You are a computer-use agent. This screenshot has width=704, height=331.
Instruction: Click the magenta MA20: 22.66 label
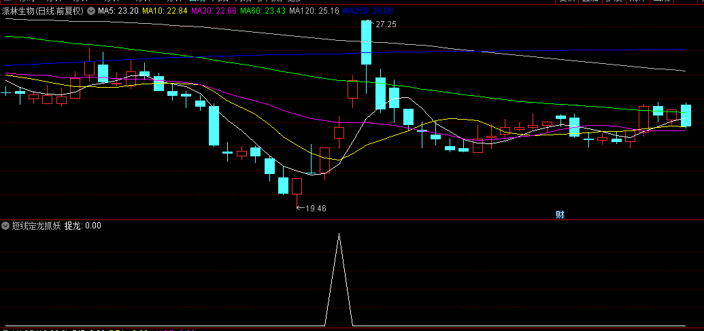coord(213,11)
